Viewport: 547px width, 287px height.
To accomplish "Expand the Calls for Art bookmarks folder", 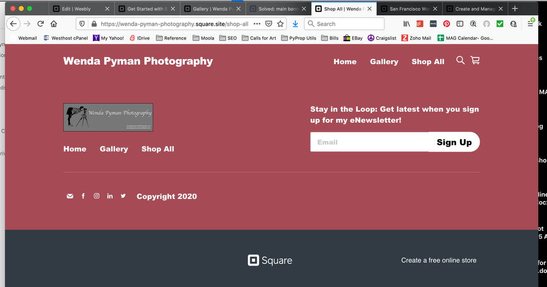I will (x=258, y=38).
